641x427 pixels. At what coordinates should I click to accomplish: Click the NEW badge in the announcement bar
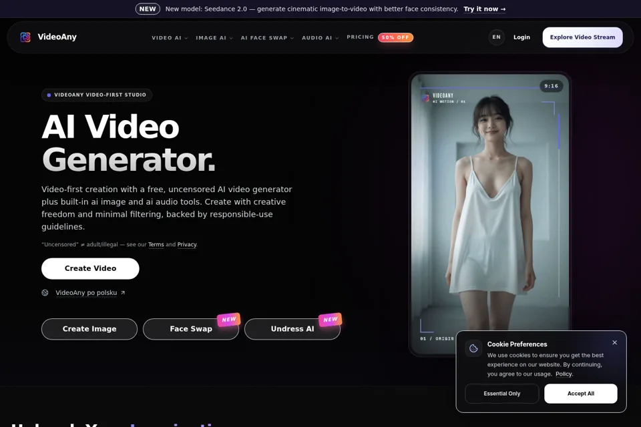(148, 9)
